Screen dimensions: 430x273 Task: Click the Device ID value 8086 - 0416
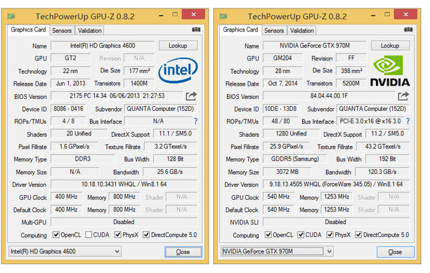[x=68, y=109]
